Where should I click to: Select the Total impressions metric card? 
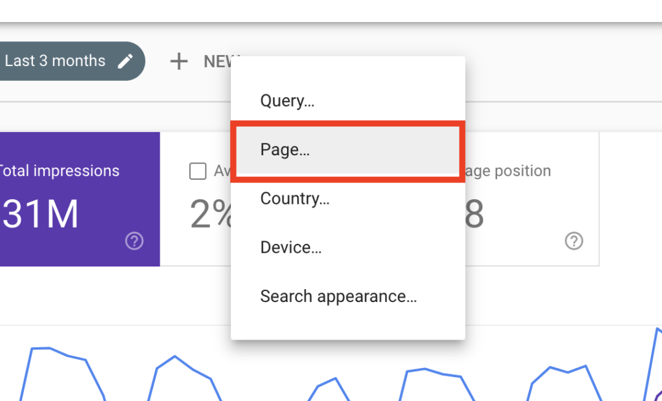click(x=80, y=199)
